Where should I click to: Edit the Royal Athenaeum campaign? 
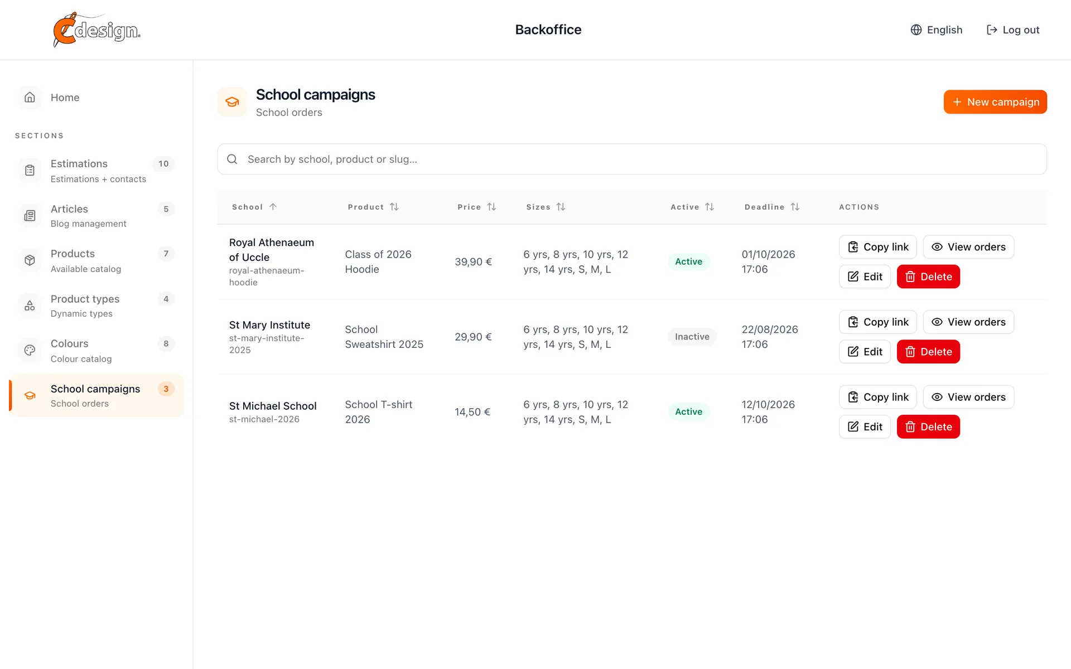pyautogui.click(x=865, y=277)
